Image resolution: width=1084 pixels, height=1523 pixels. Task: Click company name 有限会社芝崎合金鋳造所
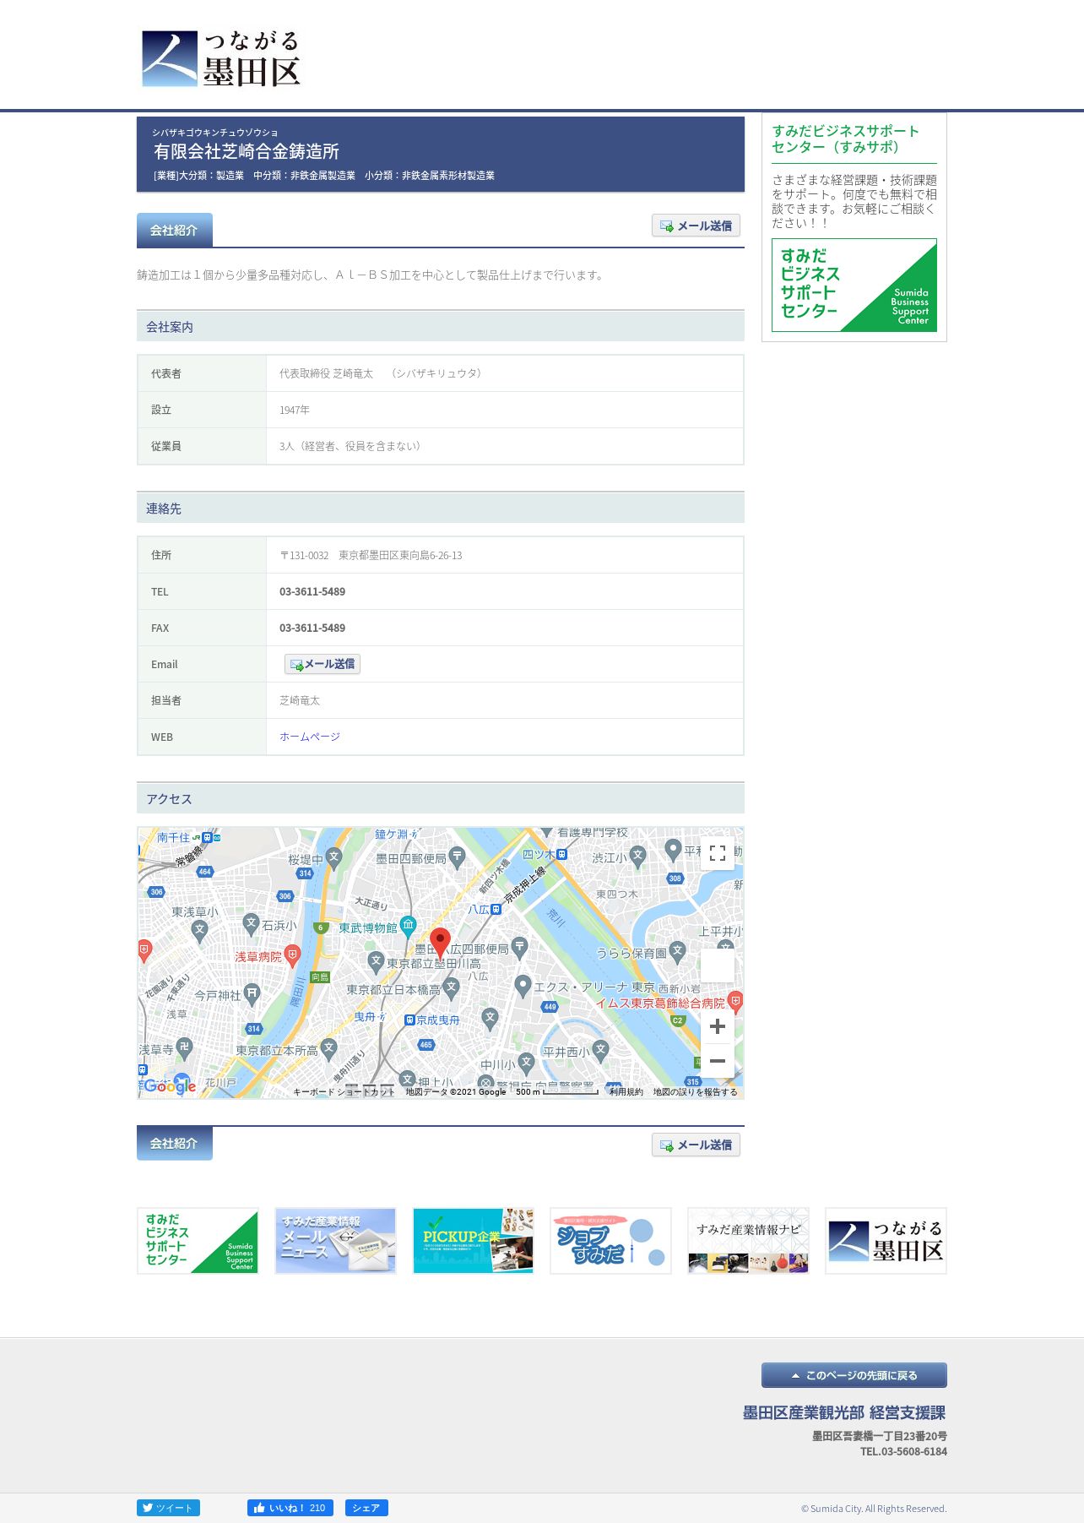tap(247, 151)
